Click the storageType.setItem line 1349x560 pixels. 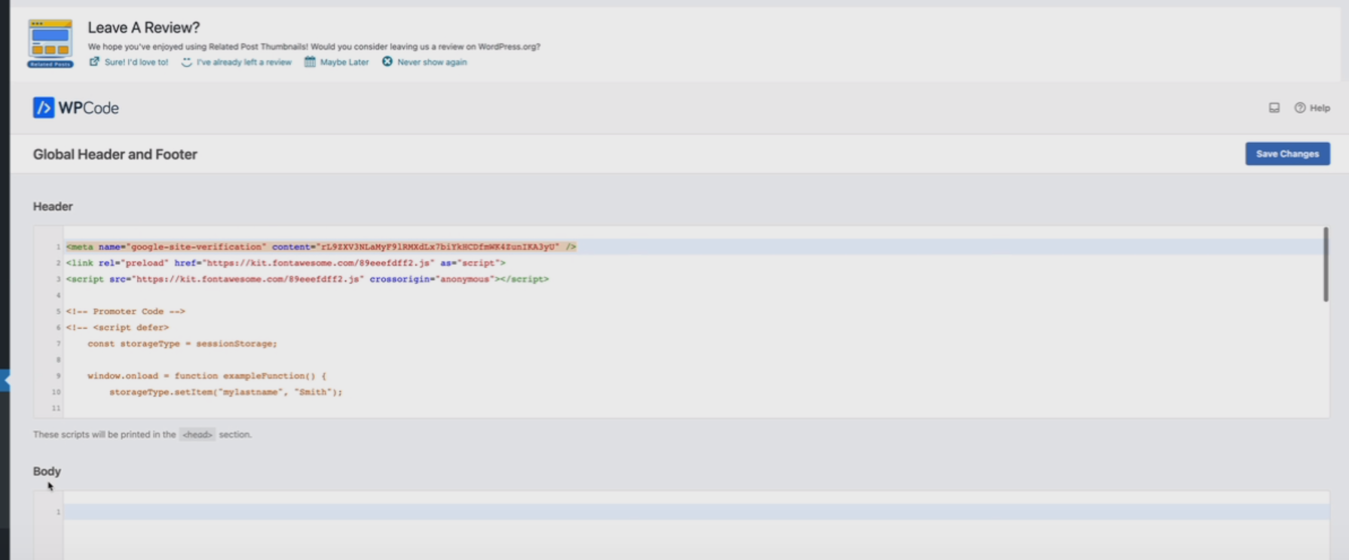point(226,392)
